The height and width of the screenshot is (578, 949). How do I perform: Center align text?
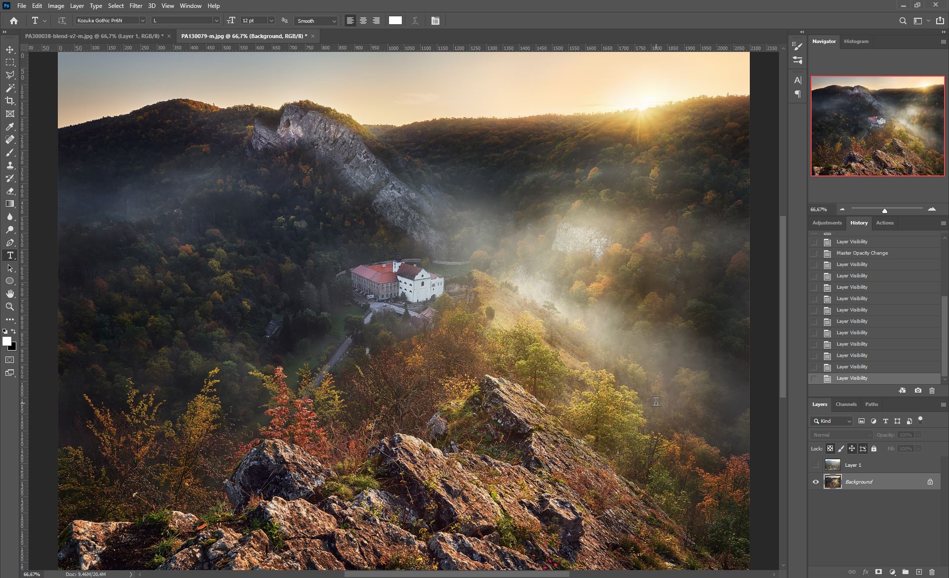tap(363, 21)
